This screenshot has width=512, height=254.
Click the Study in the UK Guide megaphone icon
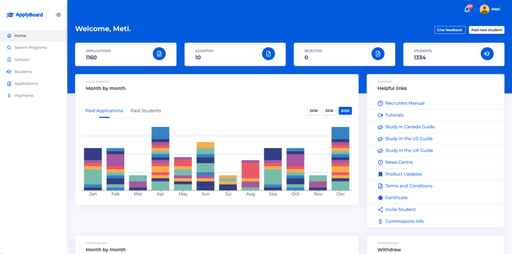[380, 151]
